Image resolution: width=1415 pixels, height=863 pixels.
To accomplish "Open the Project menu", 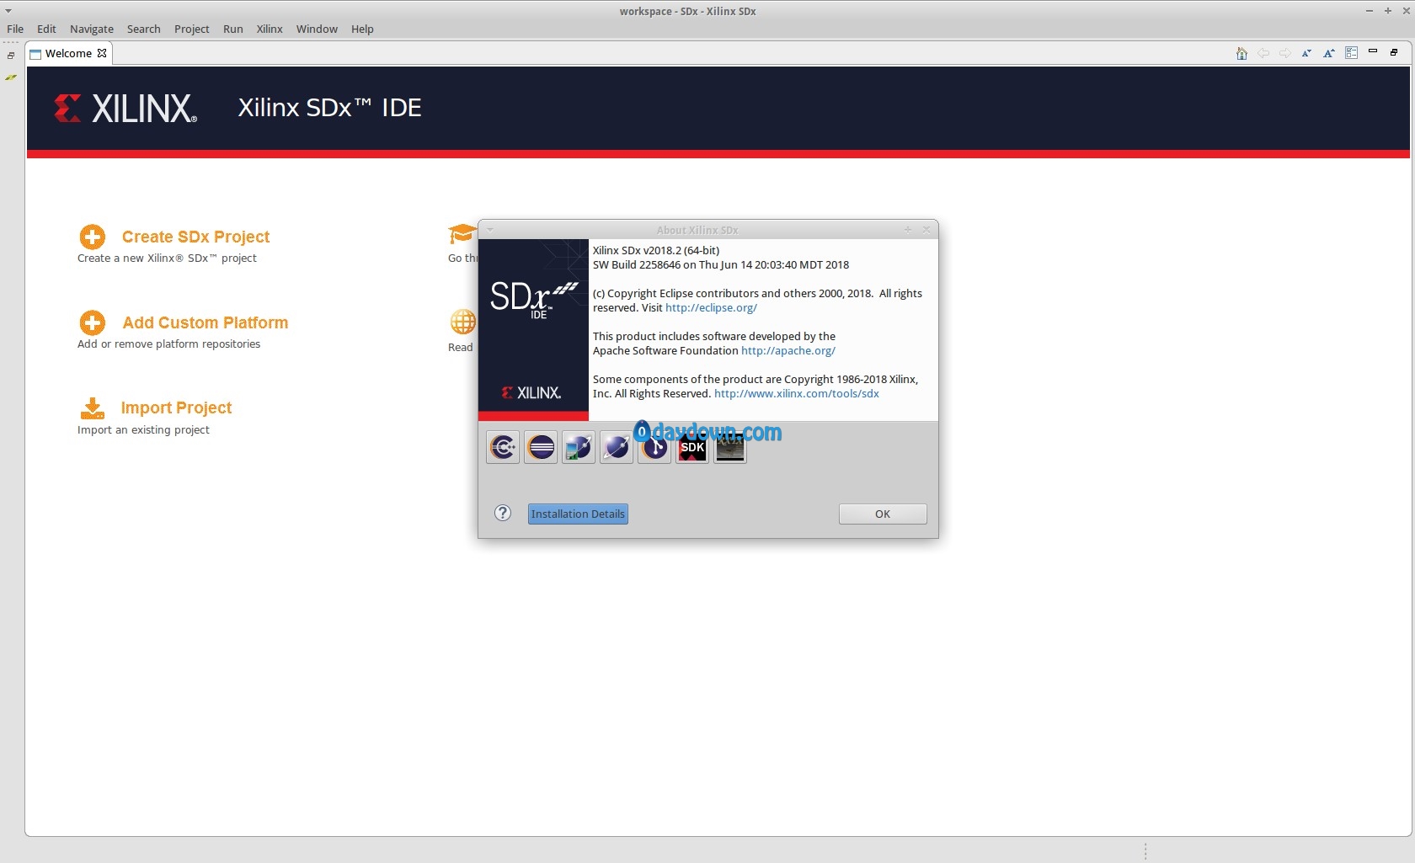I will click(x=192, y=29).
